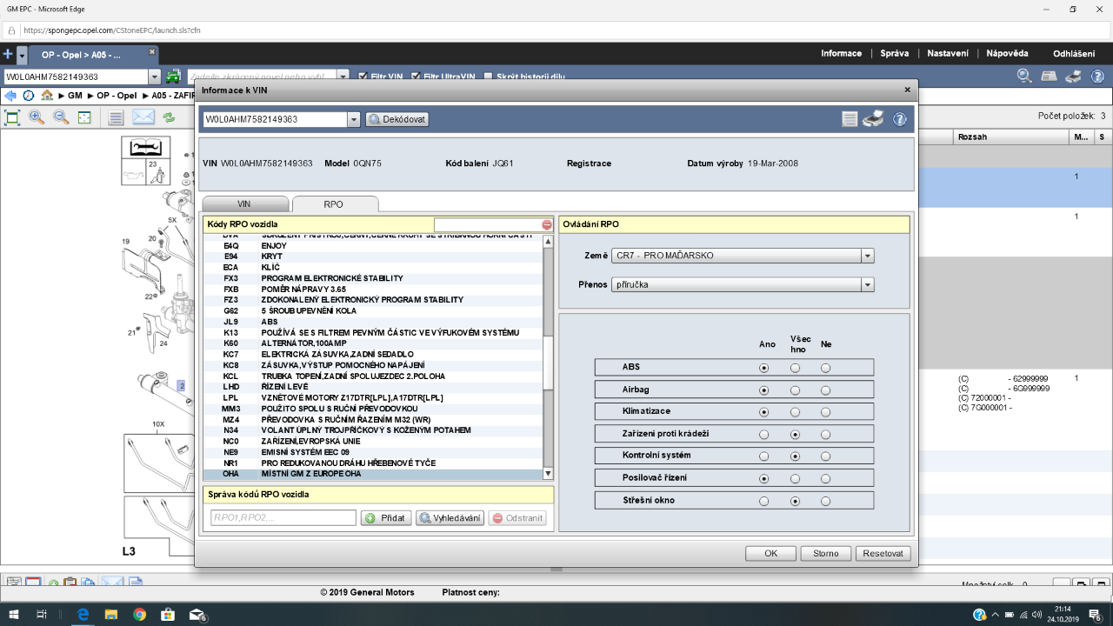Open the Země dropdown showing CR7 PRO MAĎARSKO
Image resolution: width=1113 pixels, height=626 pixels.
(867, 256)
